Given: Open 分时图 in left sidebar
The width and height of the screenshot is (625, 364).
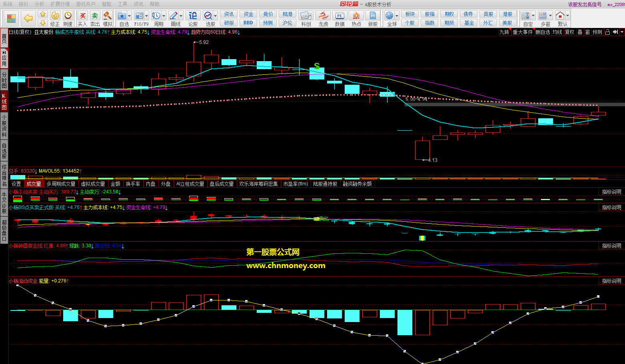Looking at the screenshot, I should point(4,80).
